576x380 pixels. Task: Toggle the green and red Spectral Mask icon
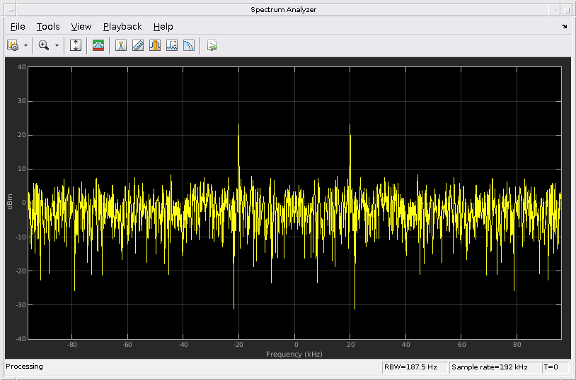pyautogui.click(x=98, y=45)
